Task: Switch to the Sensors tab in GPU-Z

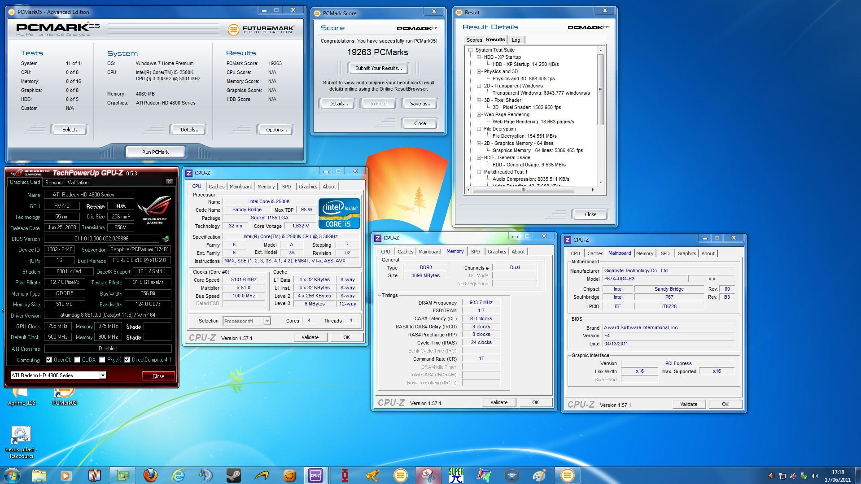Action: click(x=54, y=183)
